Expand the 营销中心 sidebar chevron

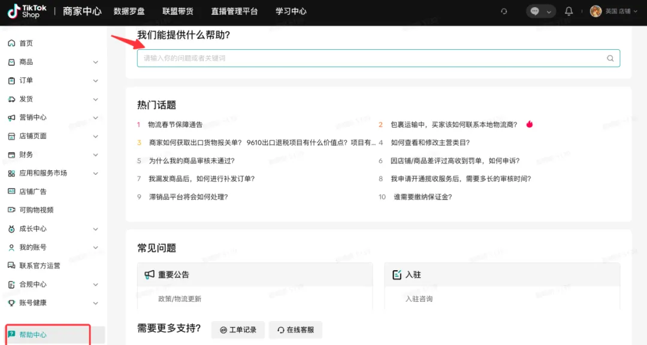95,118
